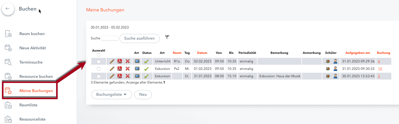
Task: Click the filter funnel icon
Action: click(x=167, y=37)
